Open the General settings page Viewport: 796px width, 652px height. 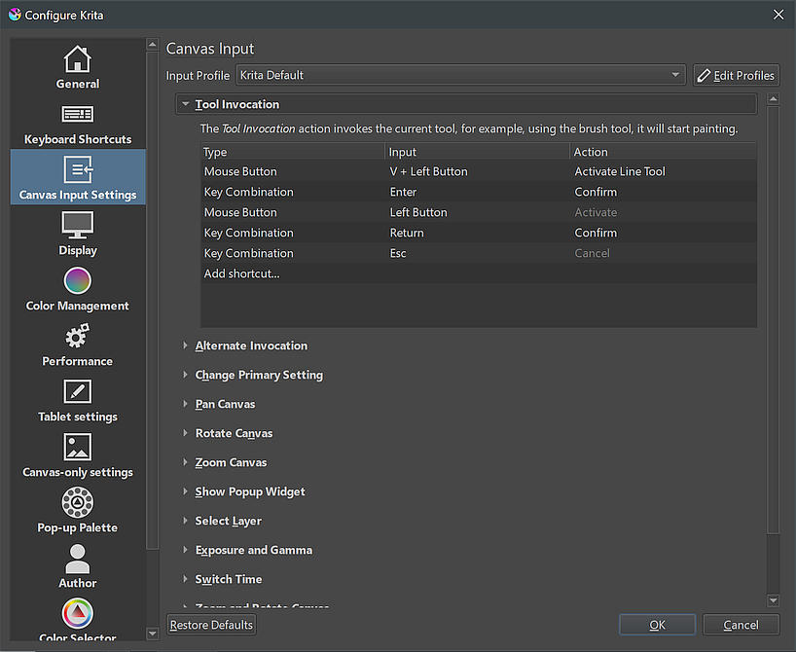(x=78, y=67)
